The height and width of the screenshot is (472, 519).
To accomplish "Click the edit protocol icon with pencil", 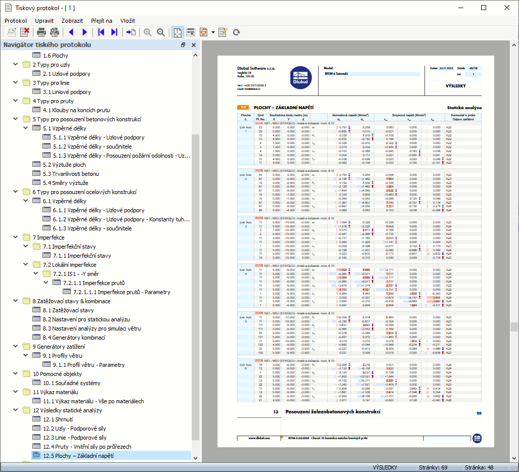I will tap(223, 32).
